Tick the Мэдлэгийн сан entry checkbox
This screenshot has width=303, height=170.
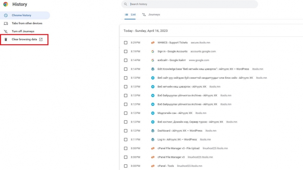[125, 113]
